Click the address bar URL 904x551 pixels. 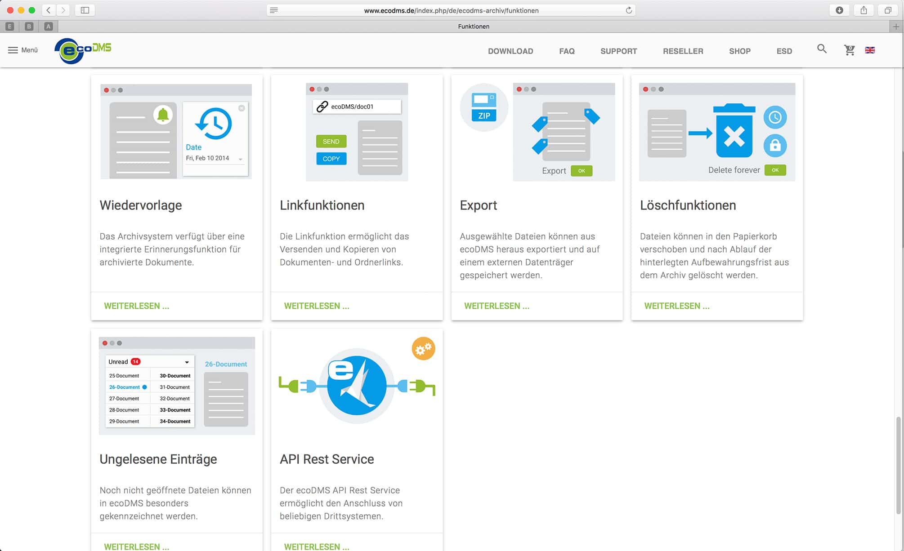[x=451, y=10]
